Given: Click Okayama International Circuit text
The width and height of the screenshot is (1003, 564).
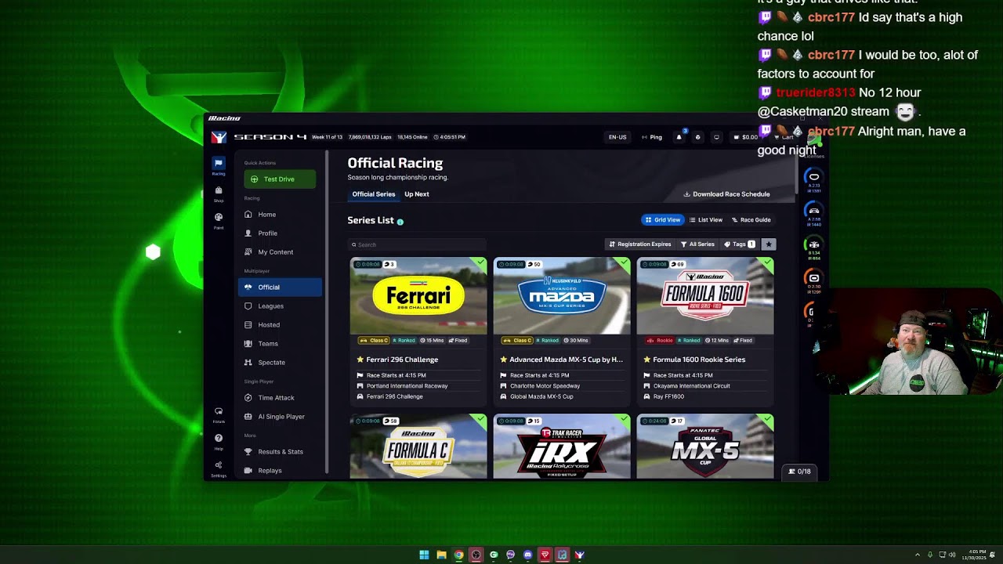Looking at the screenshot, I should click(x=691, y=386).
